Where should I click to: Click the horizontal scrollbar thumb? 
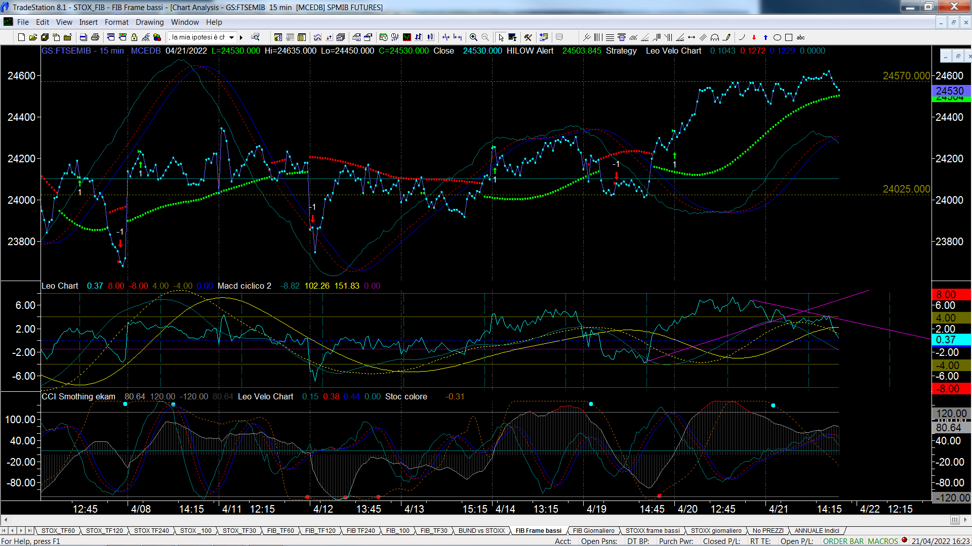pyautogui.click(x=955, y=520)
